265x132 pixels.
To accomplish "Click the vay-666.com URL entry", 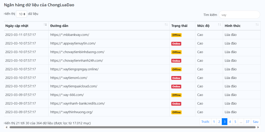I will point(67,95).
